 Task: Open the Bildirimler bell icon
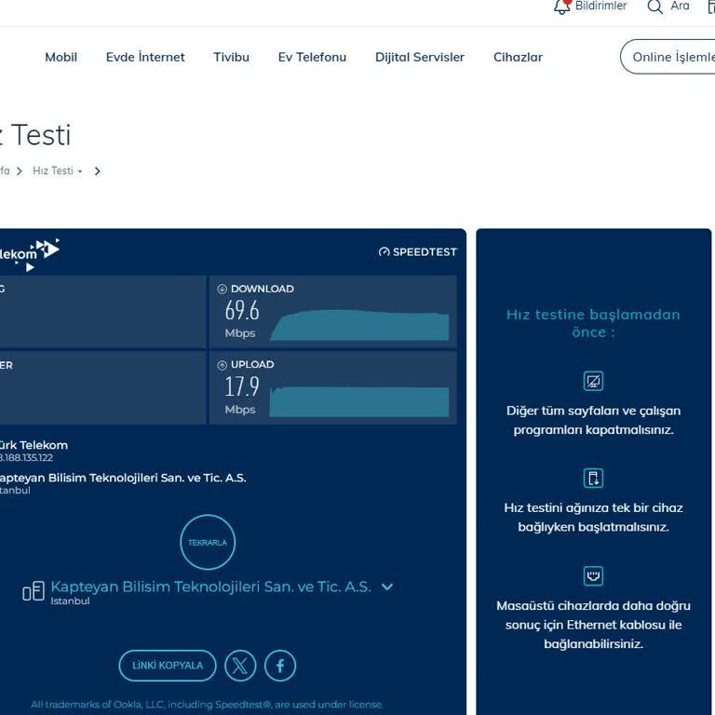tap(561, 6)
